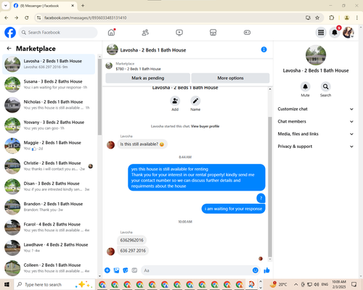The image size is (363, 290).
Task: Click the taskbar Type here to search box
Action: click(54, 284)
